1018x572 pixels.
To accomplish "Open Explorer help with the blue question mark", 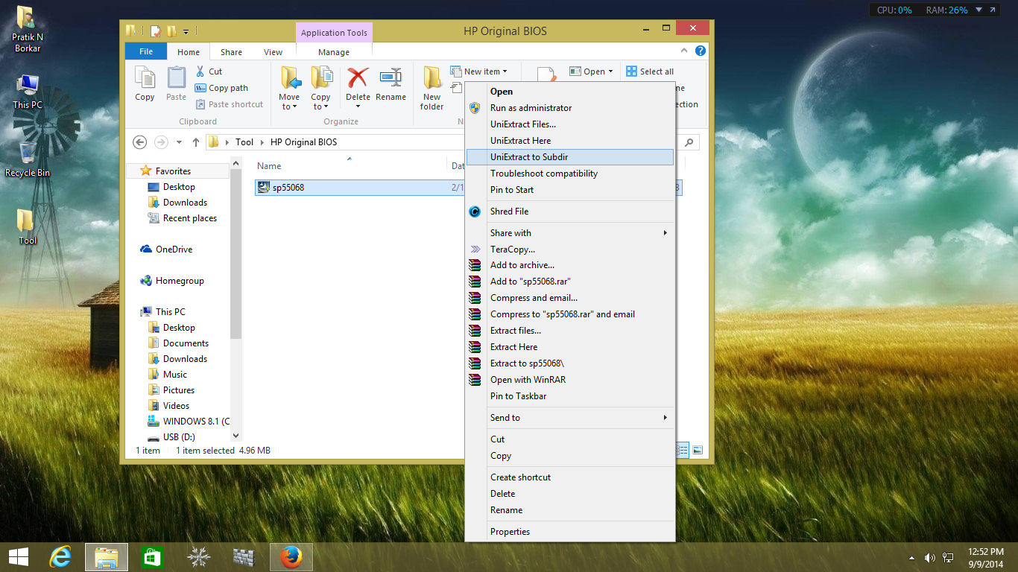I will coord(700,51).
